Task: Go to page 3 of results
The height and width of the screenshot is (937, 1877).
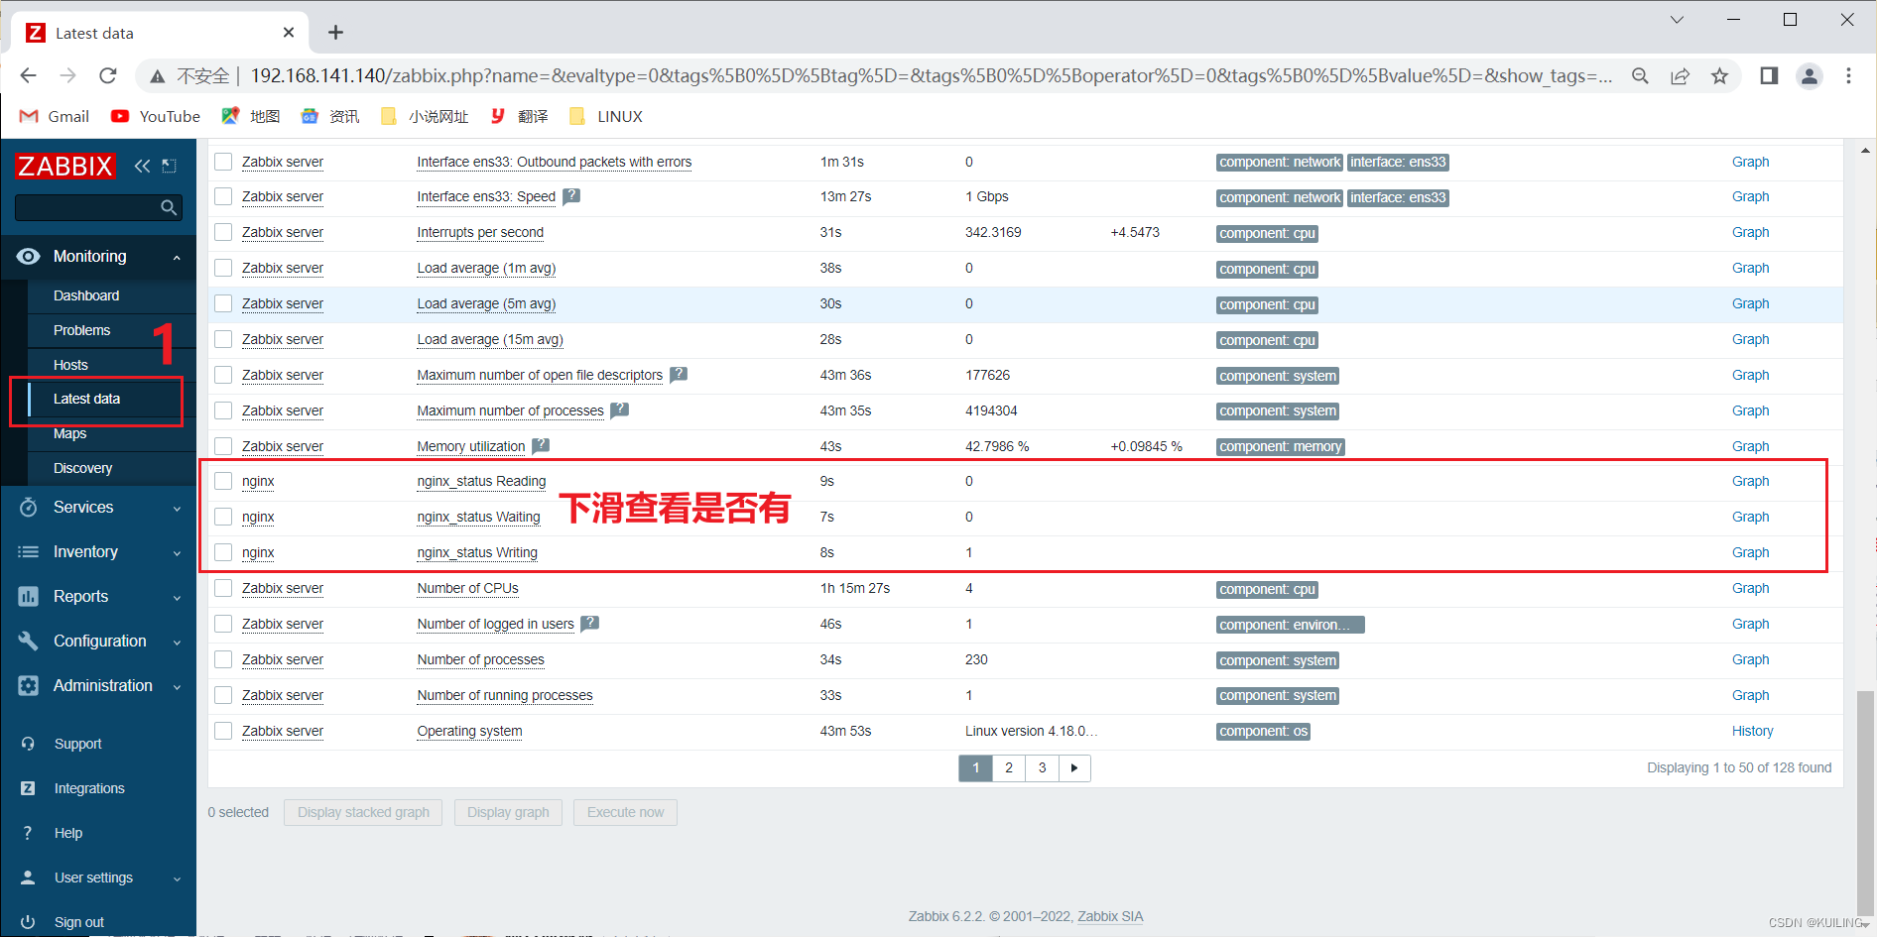Action: (1042, 767)
